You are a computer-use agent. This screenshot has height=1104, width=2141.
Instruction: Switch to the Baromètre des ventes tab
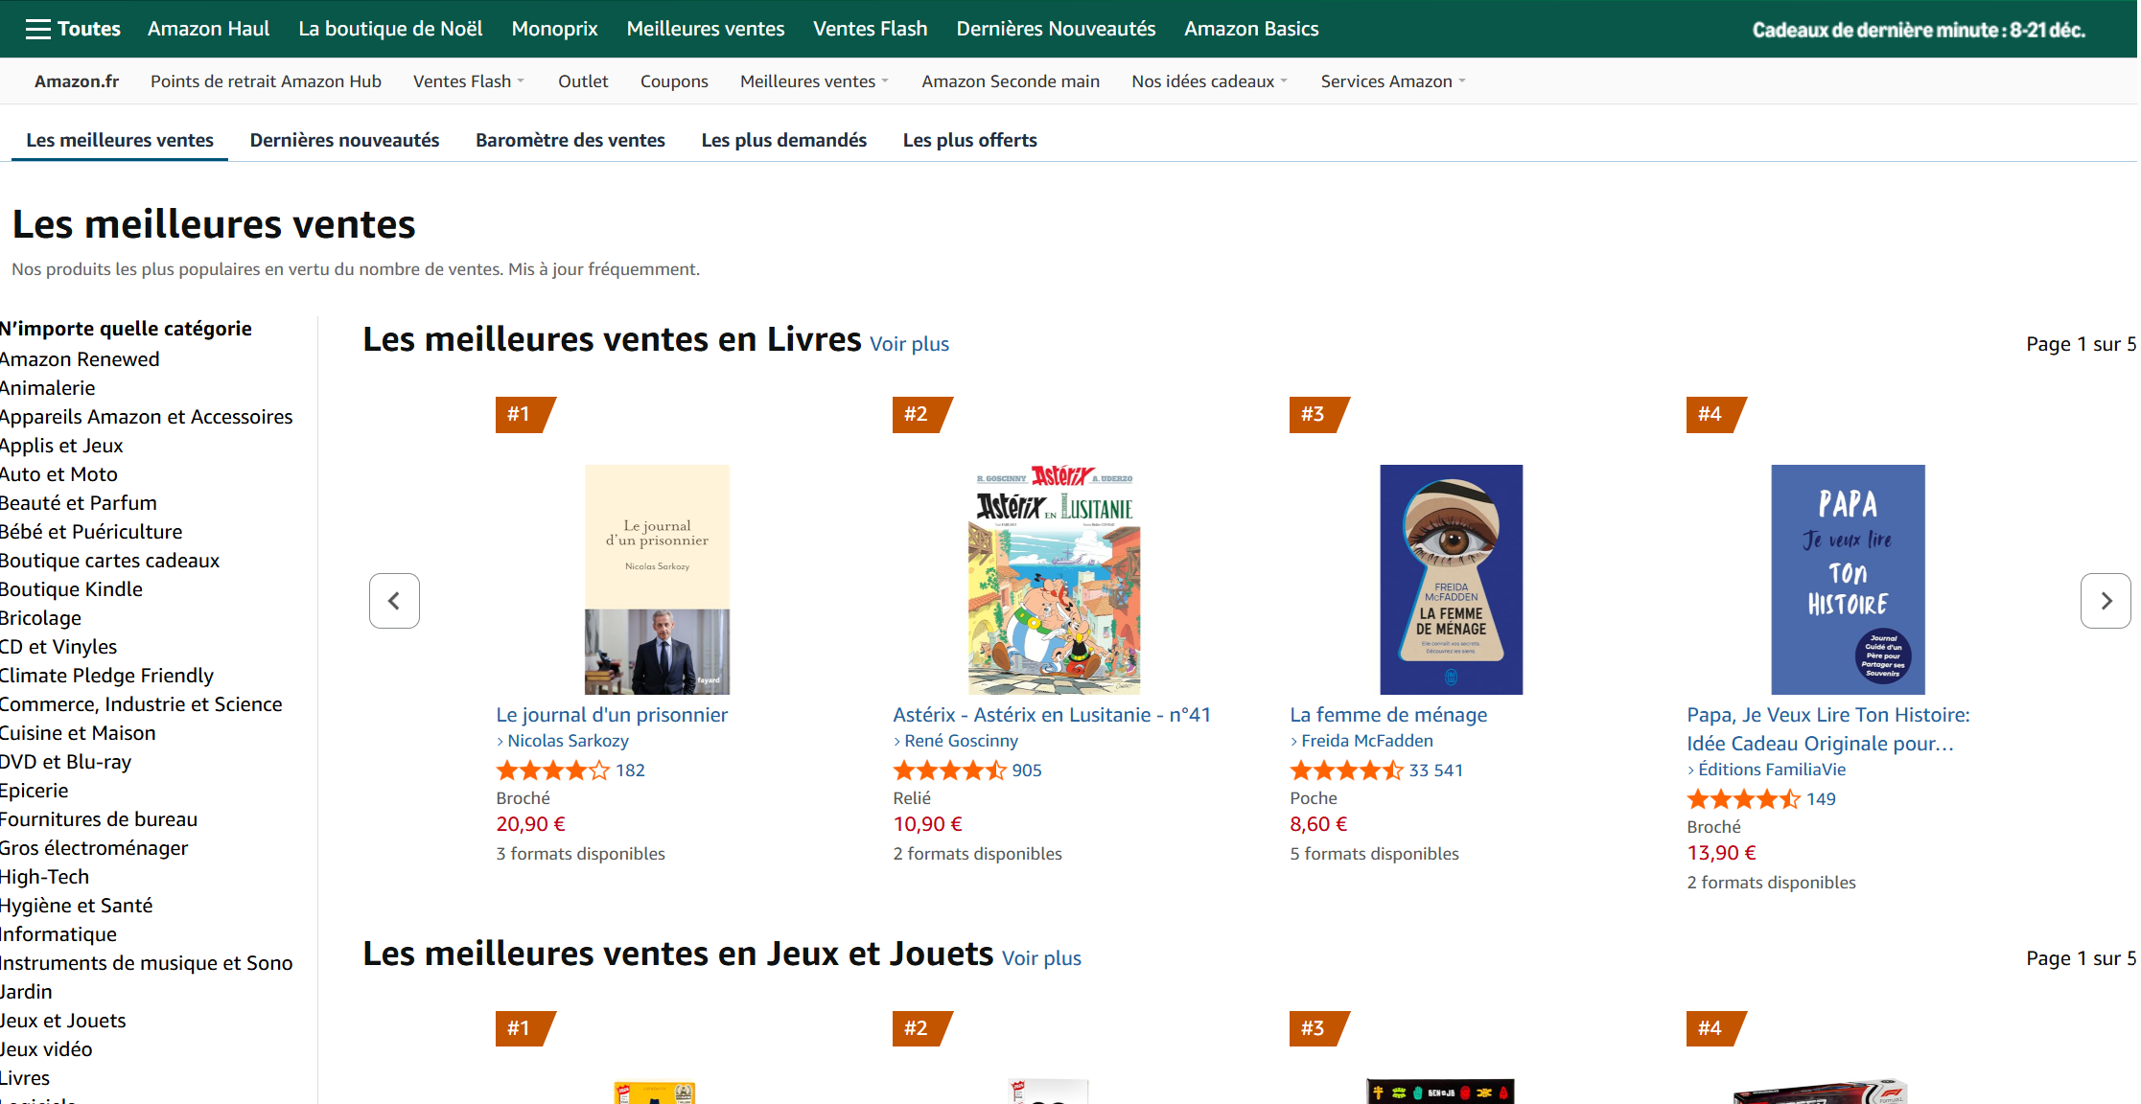point(570,140)
